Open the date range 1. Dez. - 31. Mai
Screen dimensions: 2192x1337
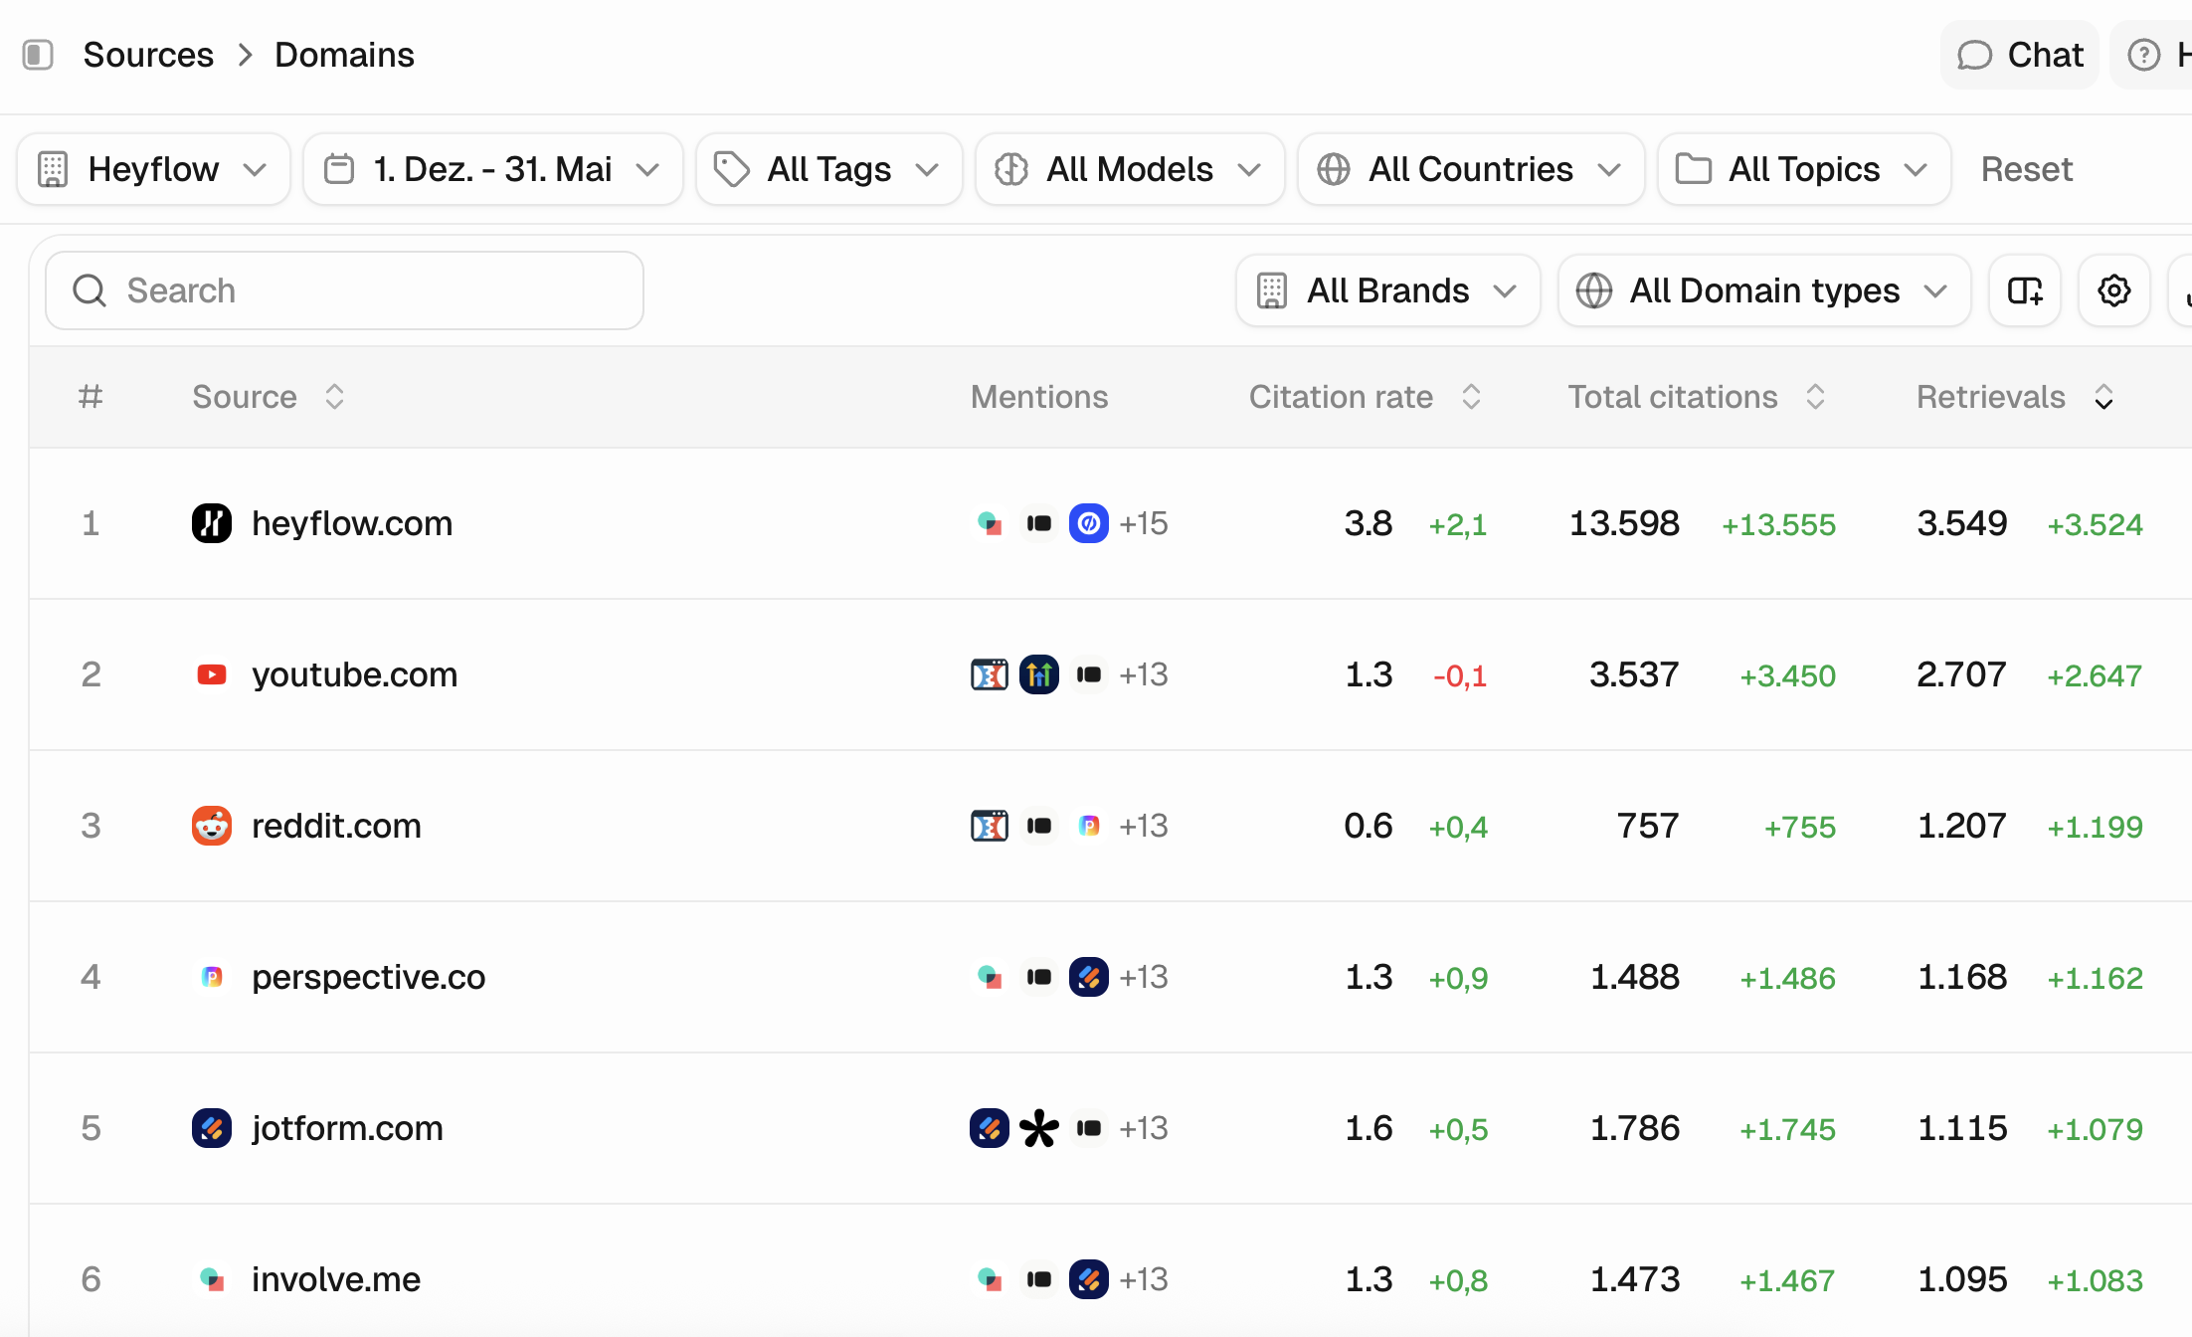(493, 169)
